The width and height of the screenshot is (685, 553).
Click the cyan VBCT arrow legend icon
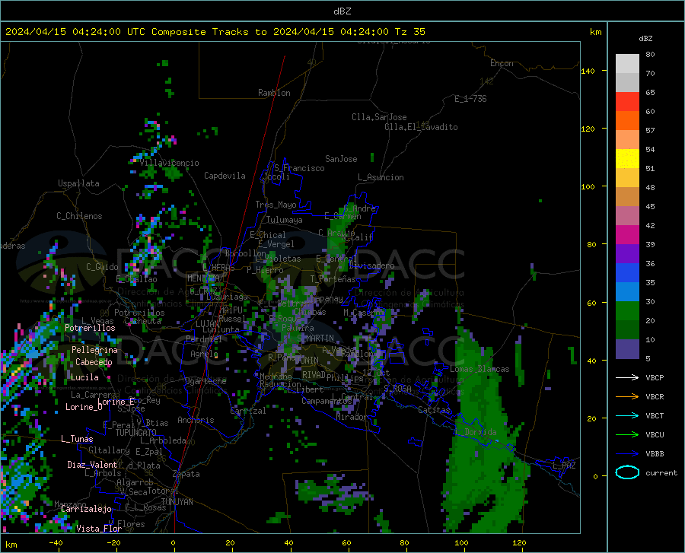point(627,415)
